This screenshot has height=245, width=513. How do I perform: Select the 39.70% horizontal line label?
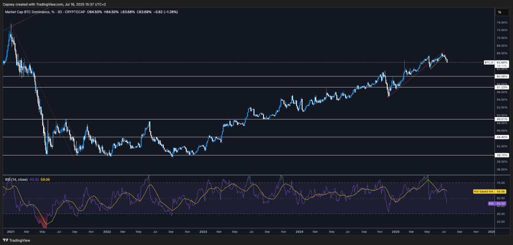pyautogui.click(x=501, y=155)
